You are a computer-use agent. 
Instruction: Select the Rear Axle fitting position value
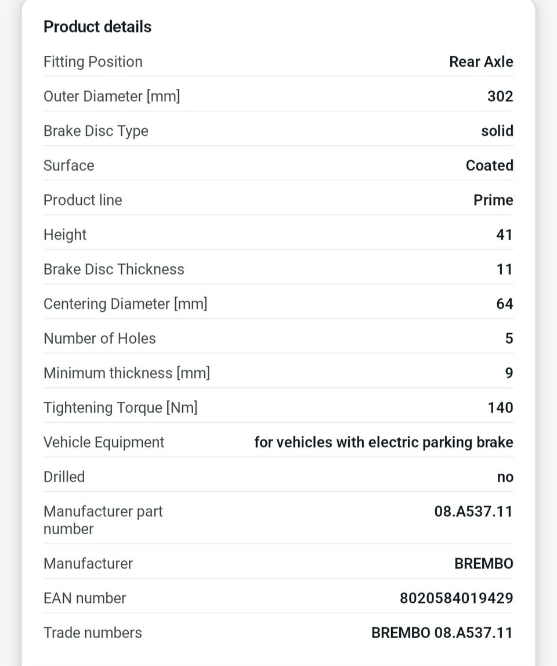[481, 62]
